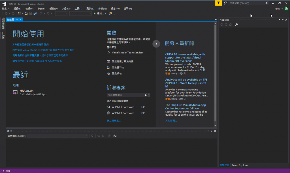290x173 pixels.
Task: Open the 偵錯(D) menu
Action: click(x=54, y=9)
